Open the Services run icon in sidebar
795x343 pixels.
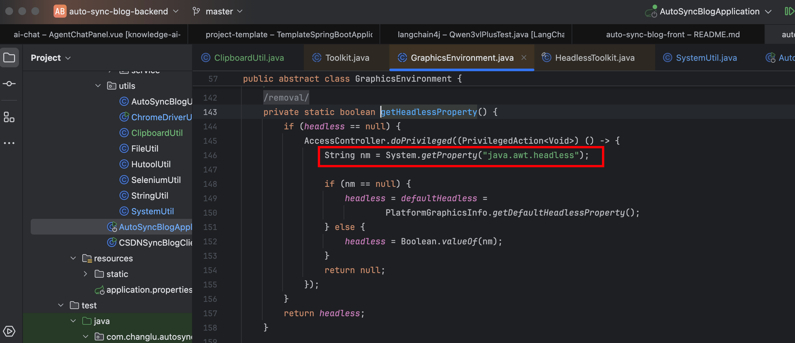point(9,331)
